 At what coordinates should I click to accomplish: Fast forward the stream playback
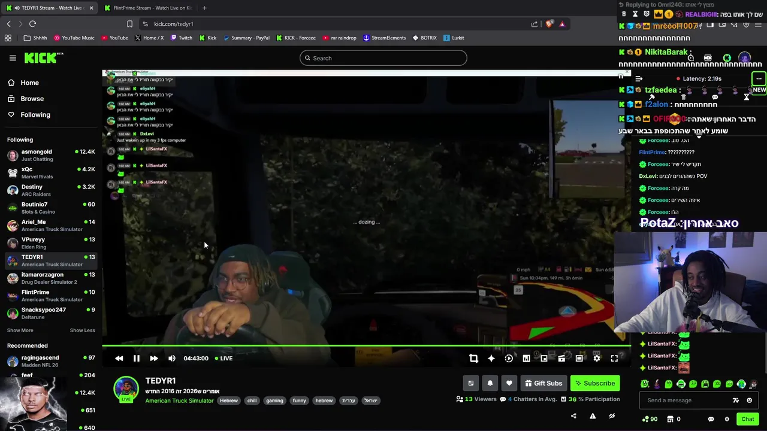(x=154, y=358)
